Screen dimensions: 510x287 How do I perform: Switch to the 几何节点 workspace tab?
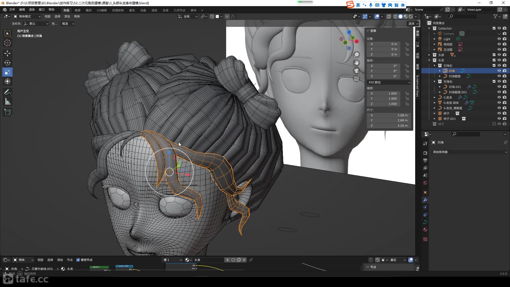tap(180, 10)
